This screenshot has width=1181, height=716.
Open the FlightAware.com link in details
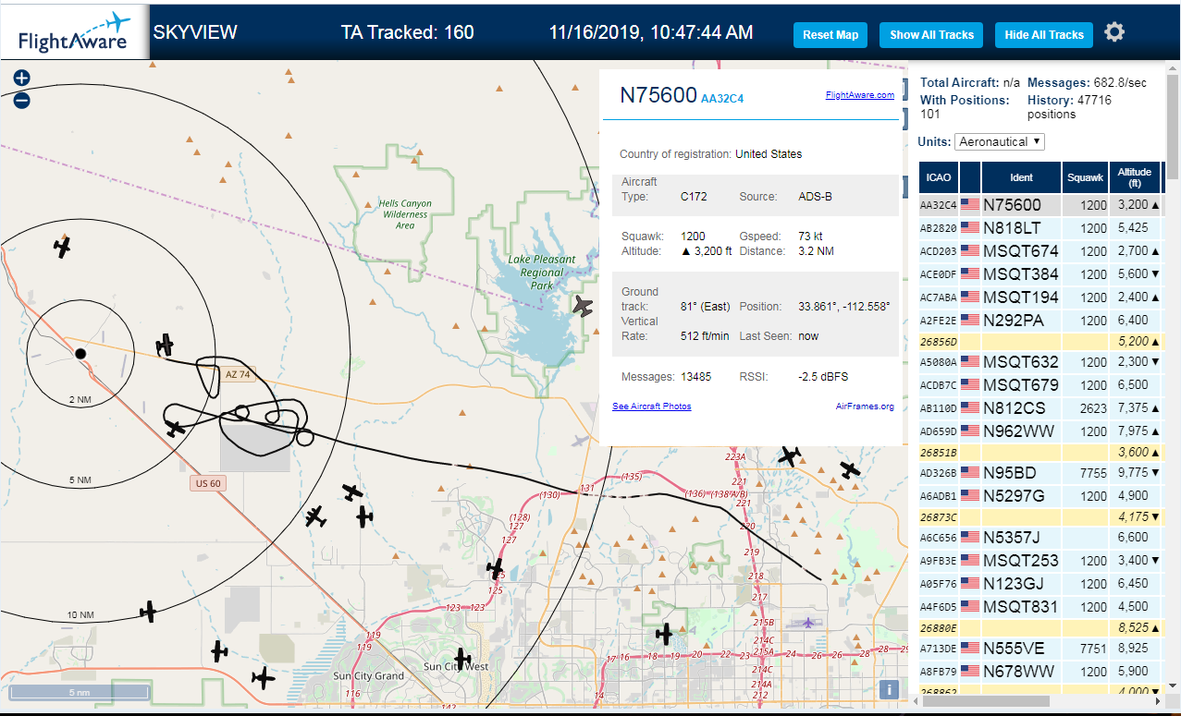pyautogui.click(x=859, y=94)
